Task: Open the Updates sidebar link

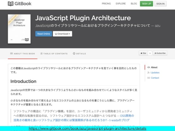Action: pyautogui.click(x=155, y=72)
